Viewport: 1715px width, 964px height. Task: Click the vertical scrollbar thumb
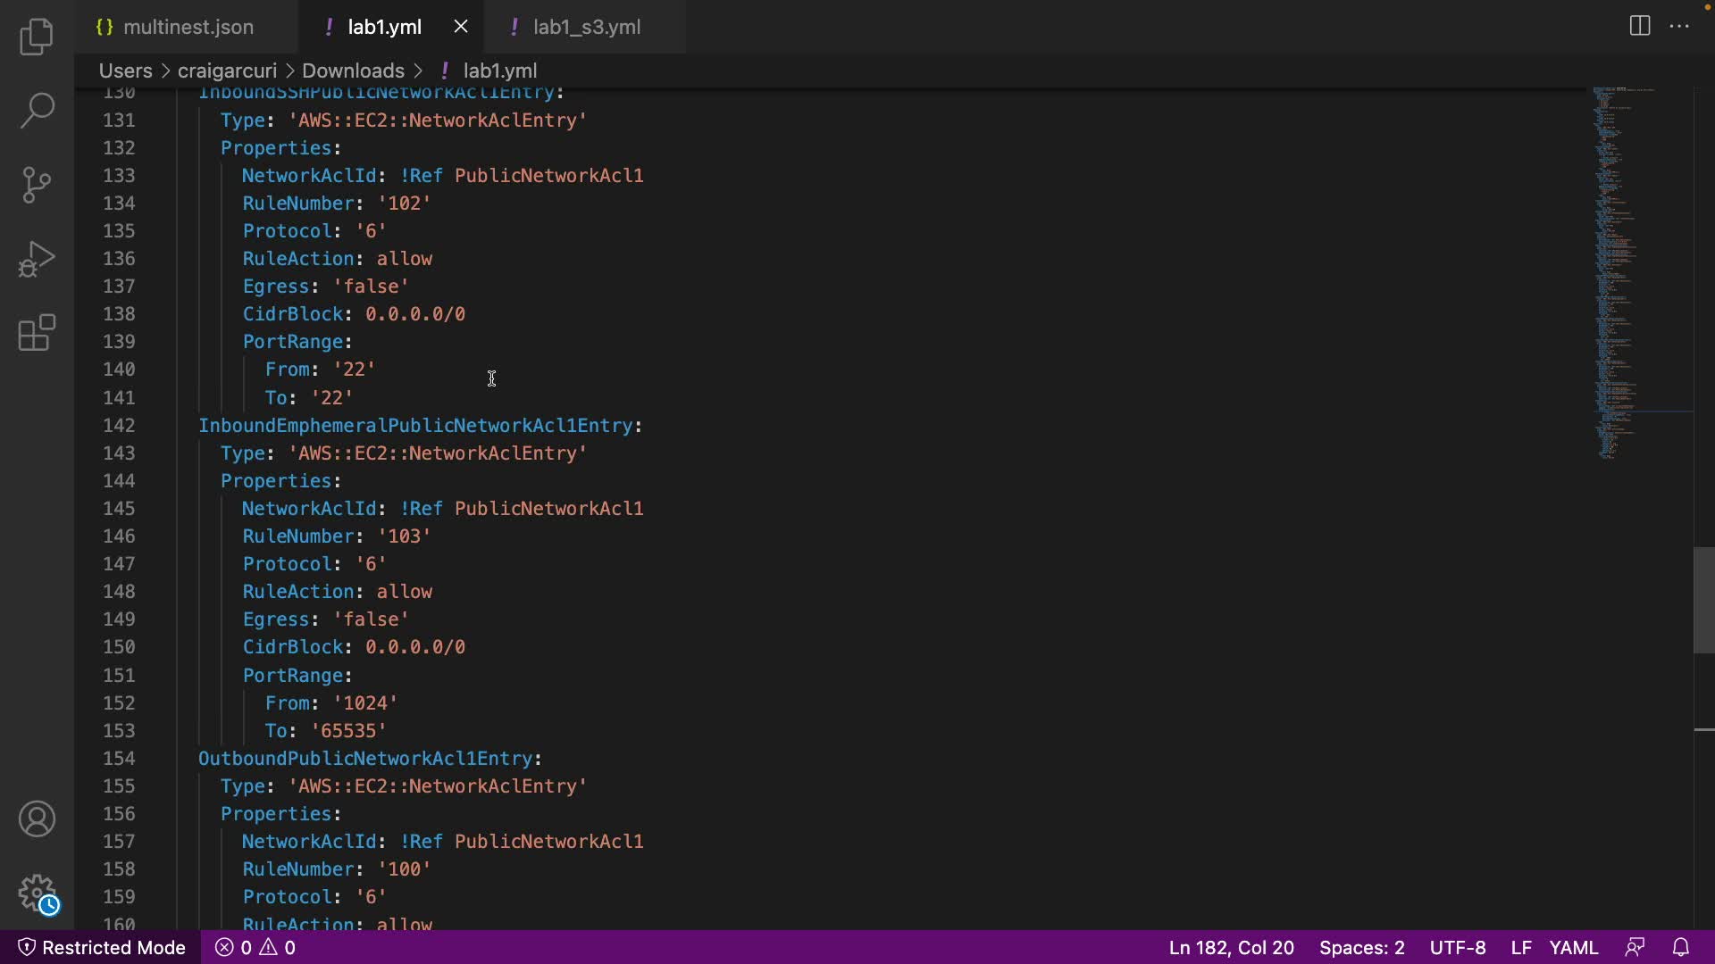point(1703,600)
